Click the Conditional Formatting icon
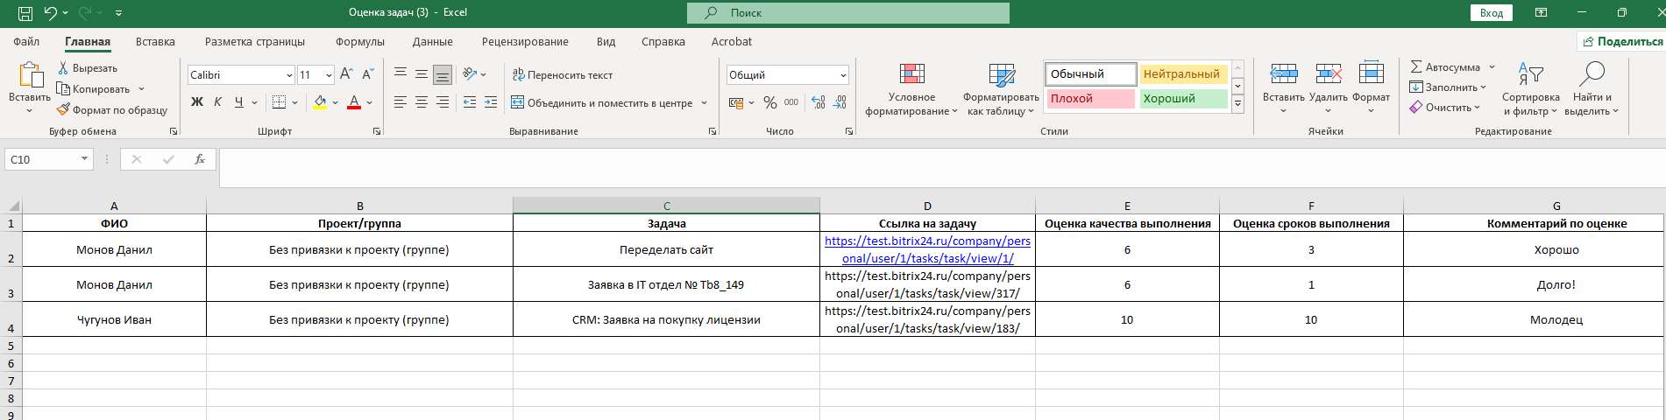 911,74
